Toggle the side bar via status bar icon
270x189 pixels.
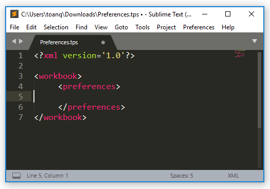click(x=16, y=176)
